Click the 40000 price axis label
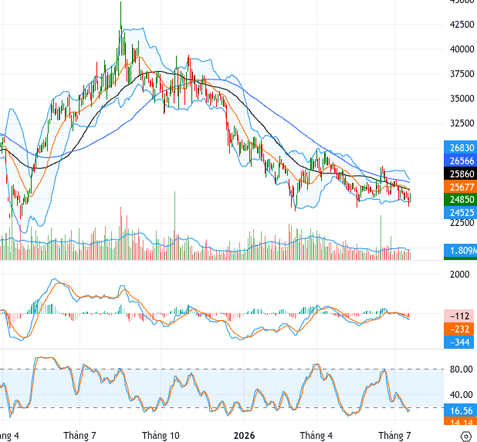Viewport: 477px width, 442px height. (462, 49)
